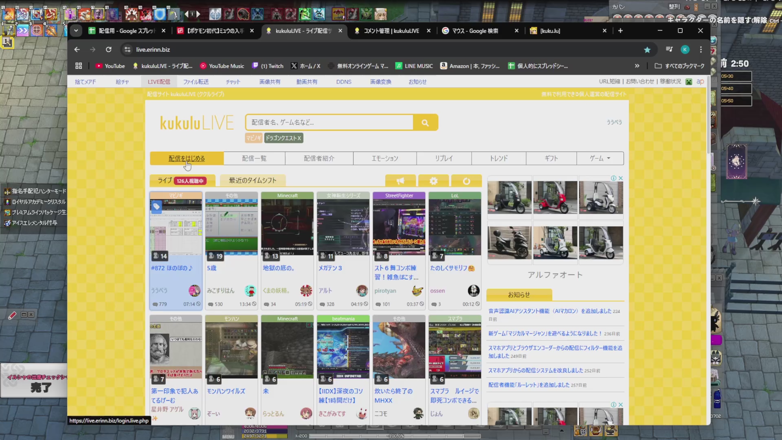Click the refresh icon above stream list
The height and width of the screenshot is (440, 782).
[x=466, y=181]
